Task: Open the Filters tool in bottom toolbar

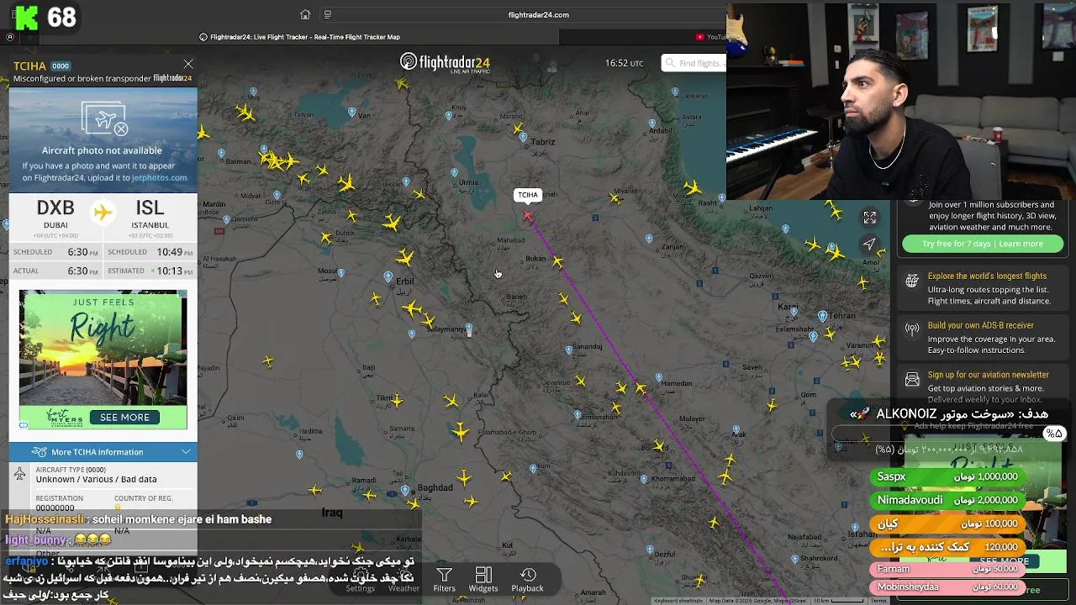Action: coord(444,580)
